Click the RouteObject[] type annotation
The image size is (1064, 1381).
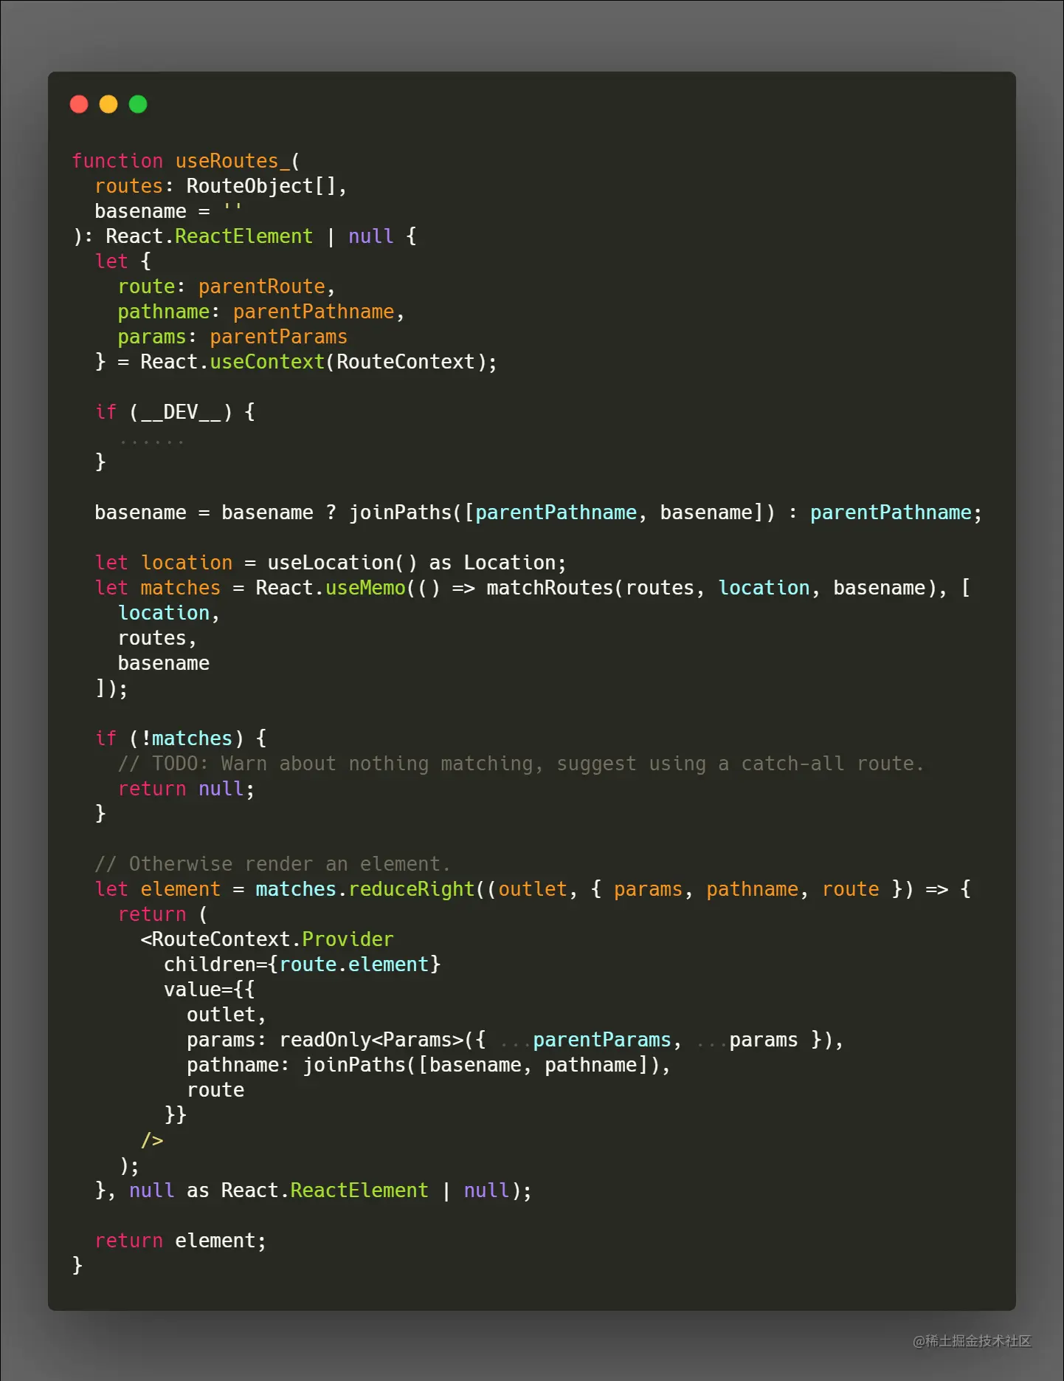tap(262, 186)
